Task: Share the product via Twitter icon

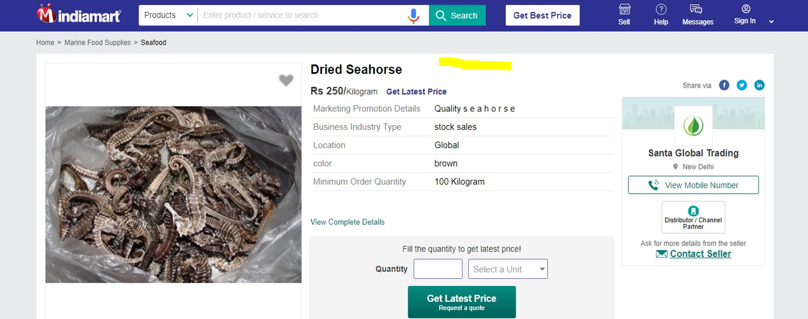Action: pyautogui.click(x=742, y=85)
